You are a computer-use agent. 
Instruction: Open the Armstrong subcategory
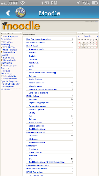pos(33,149)
